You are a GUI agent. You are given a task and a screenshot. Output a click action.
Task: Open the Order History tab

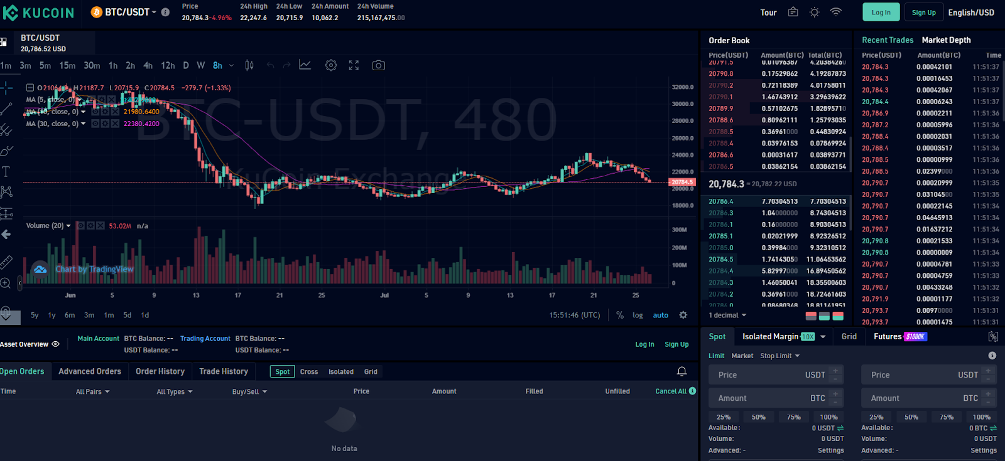pyautogui.click(x=160, y=371)
